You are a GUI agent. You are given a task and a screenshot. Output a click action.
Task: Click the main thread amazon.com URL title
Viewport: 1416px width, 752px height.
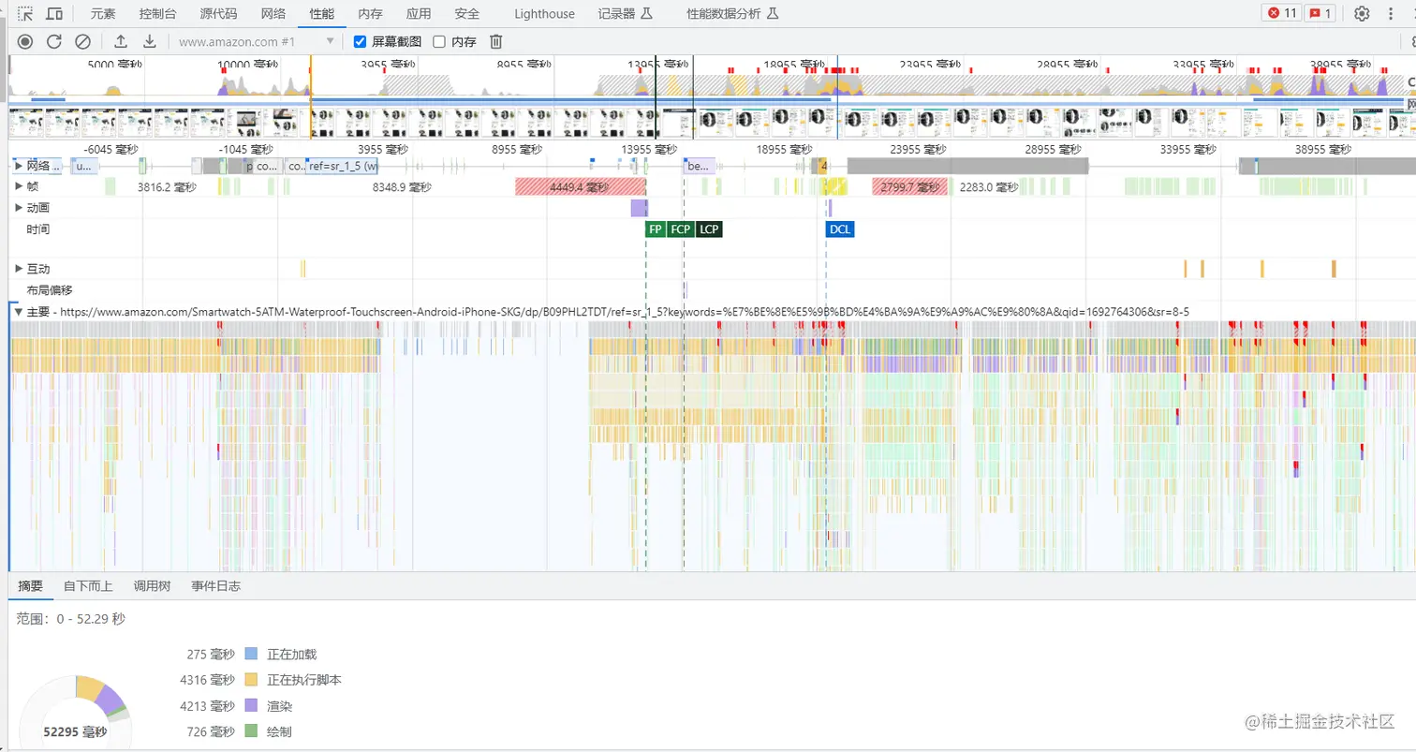pyautogui.click(x=608, y=312)
